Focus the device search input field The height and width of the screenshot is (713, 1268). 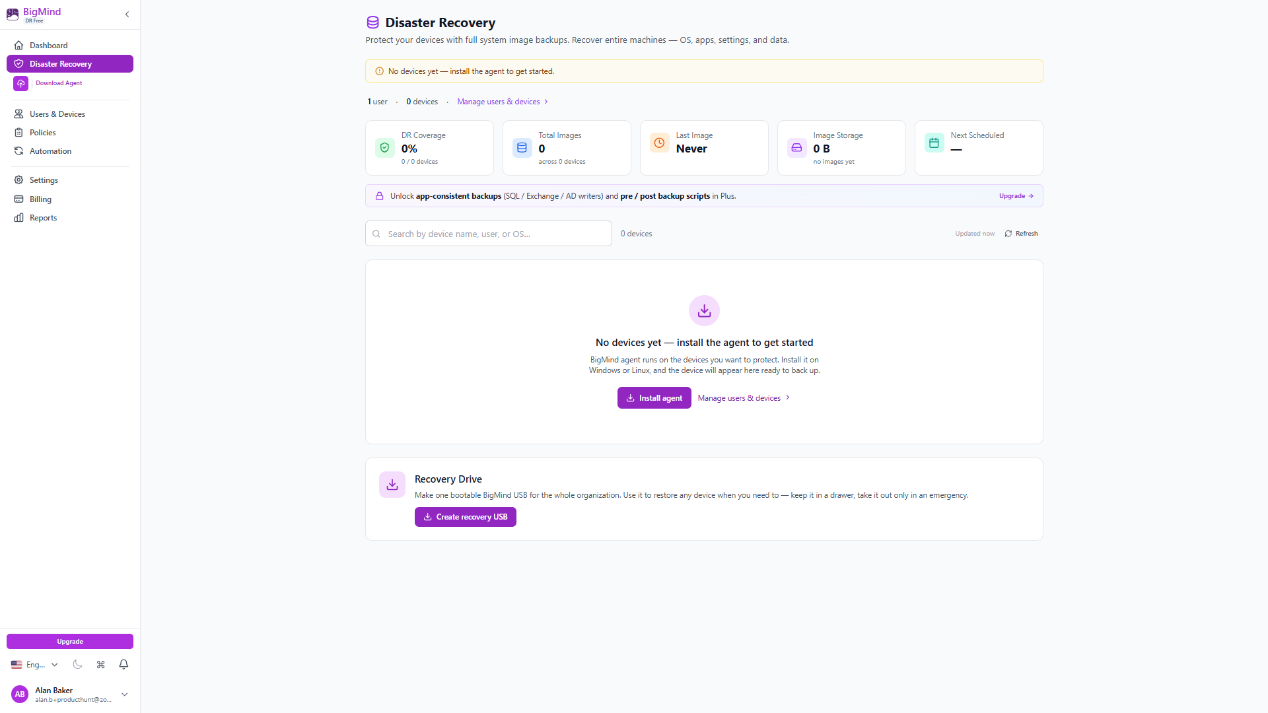(x=489, y=234)
